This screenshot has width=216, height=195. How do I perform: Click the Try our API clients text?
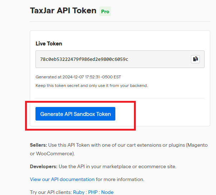click(51, 192)
